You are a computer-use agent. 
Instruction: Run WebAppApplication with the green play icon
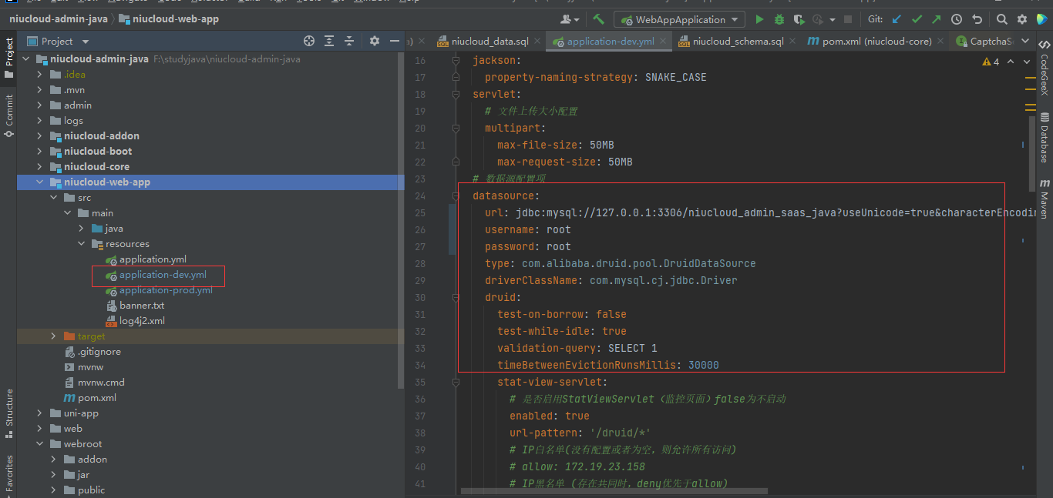759,19
